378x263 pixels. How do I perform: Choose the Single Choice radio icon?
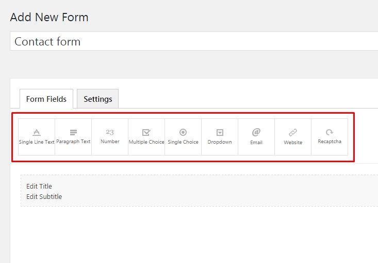pos(183,132)
